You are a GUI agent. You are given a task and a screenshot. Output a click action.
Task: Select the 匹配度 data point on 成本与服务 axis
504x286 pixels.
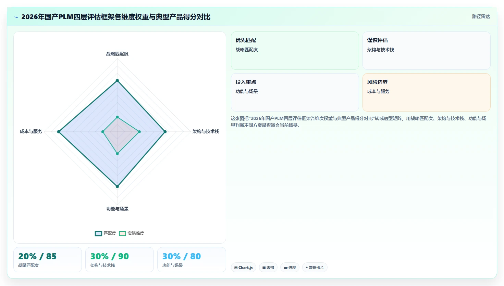tap(59, 132)
